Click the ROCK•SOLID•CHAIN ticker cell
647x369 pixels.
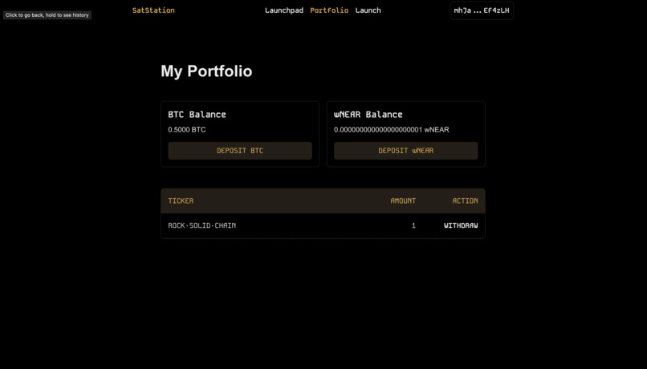(x=201, y=225)
